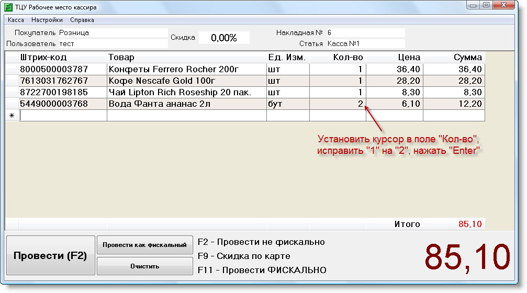Click the large red 85,10 total display
The width and height of the screenshot is (527, 293).
coord(467,257)
